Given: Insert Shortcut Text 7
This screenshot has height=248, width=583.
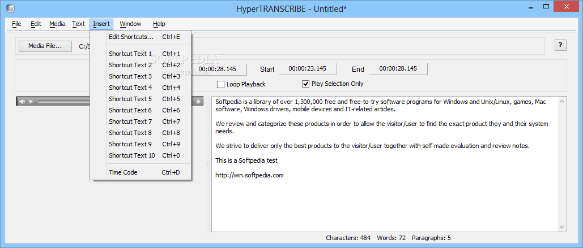Looking at the screenshot, I should [x=141, y=121].
